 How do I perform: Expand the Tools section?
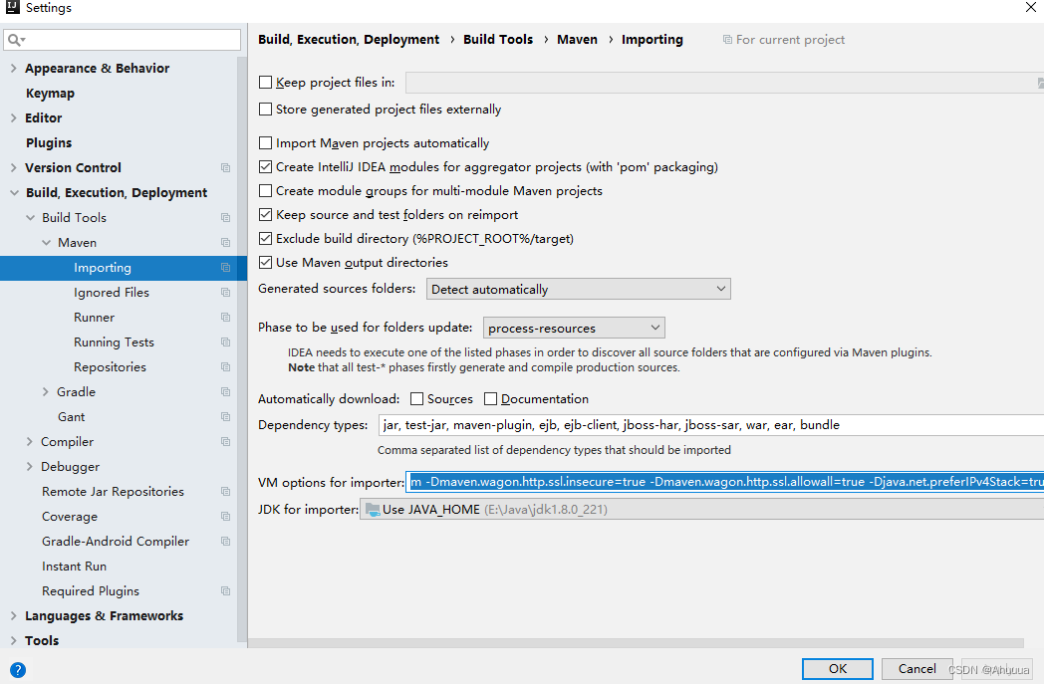pyautogui.click(x=13, y=640)
